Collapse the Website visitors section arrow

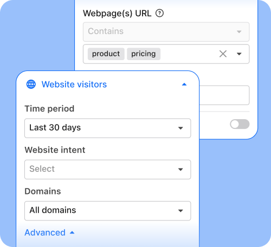tap(184, 84)
